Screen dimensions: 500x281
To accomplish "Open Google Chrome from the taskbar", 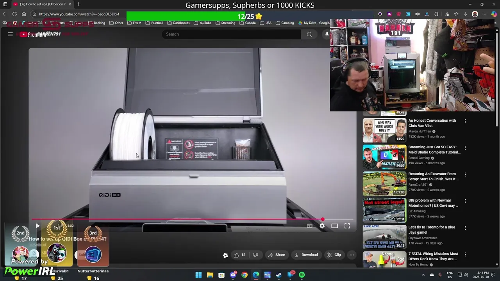I will click(x=245, y=275).
